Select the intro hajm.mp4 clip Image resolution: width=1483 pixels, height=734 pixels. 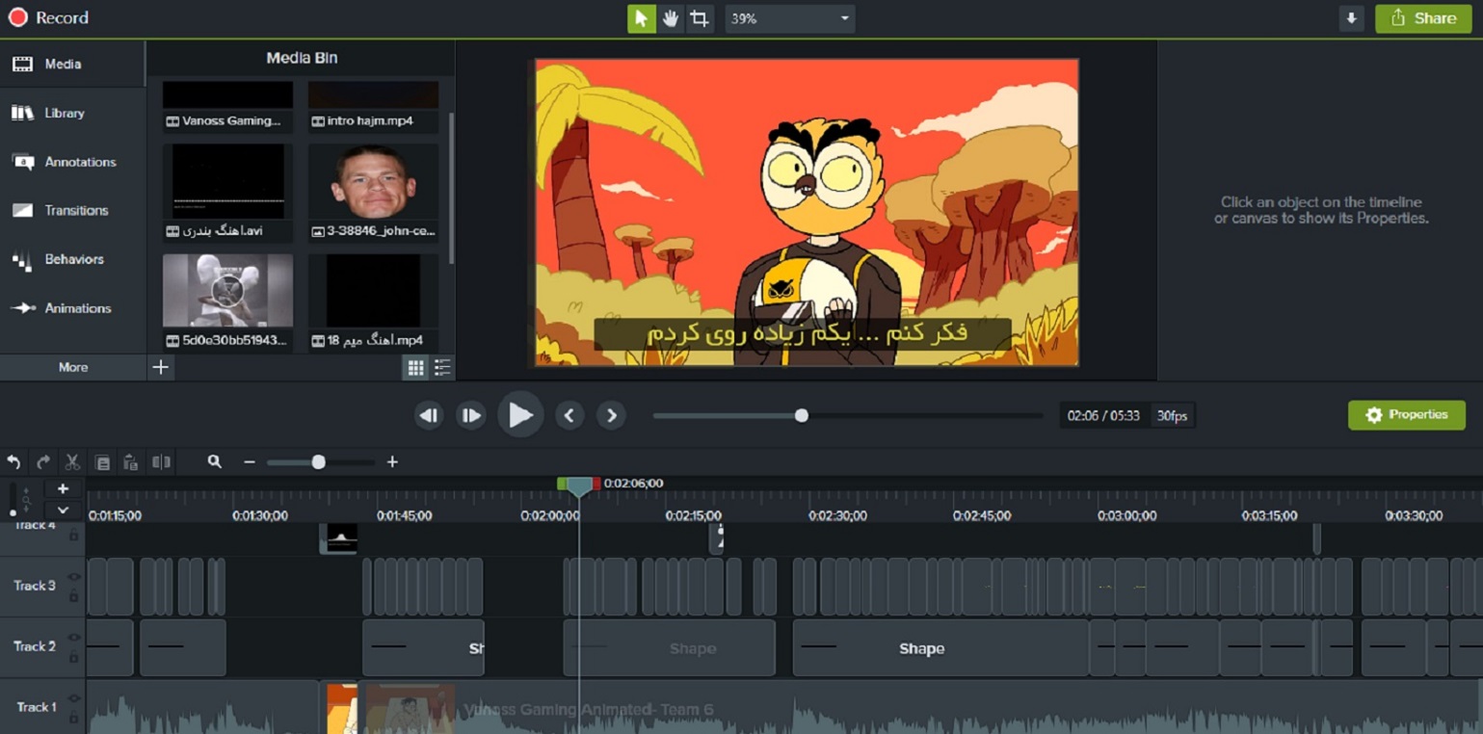coord(373,107)
